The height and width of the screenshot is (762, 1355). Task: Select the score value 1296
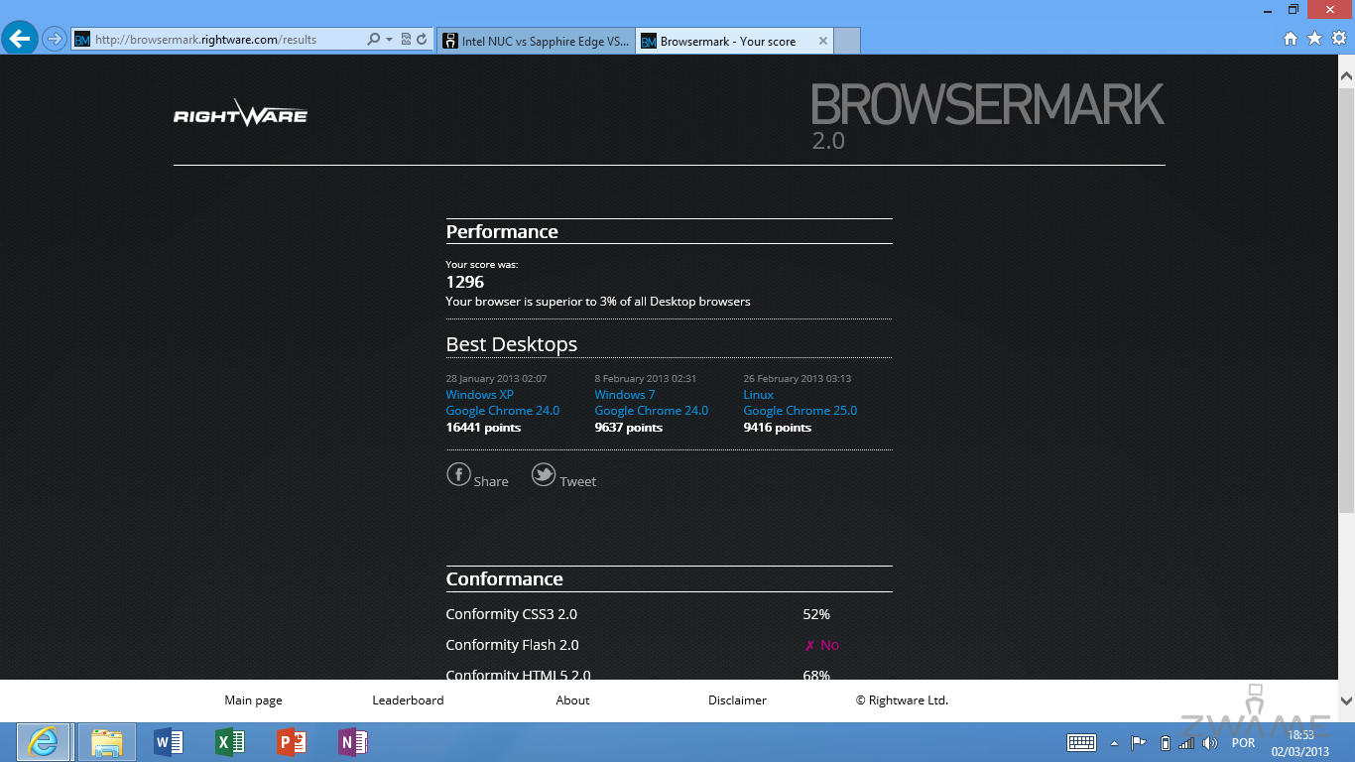(465, 282)
